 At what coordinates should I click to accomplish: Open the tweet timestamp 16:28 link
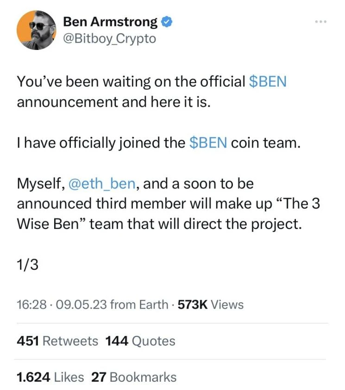(x=30, y=304)
